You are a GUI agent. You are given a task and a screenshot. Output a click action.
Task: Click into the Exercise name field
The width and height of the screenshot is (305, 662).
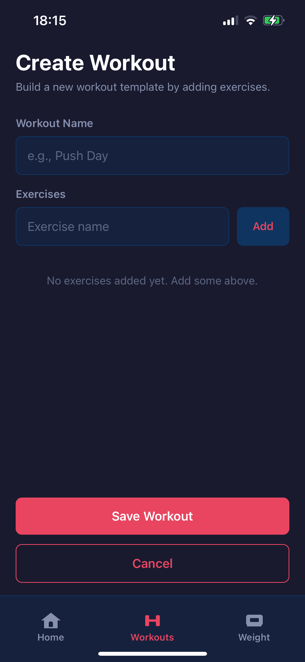coord(122,226)
